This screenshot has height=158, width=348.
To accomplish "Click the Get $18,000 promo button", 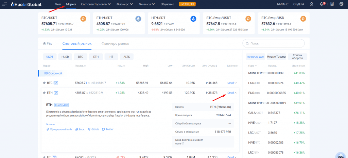I will 187,4.
